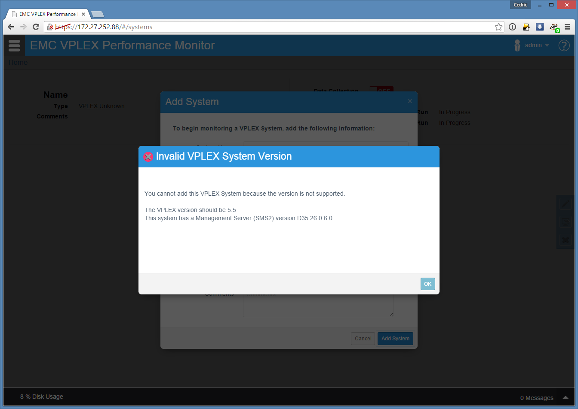This screenshot has height=409, width=578.
Task: Expand the messages panel with the up arrow
Action: coord(566,397)
